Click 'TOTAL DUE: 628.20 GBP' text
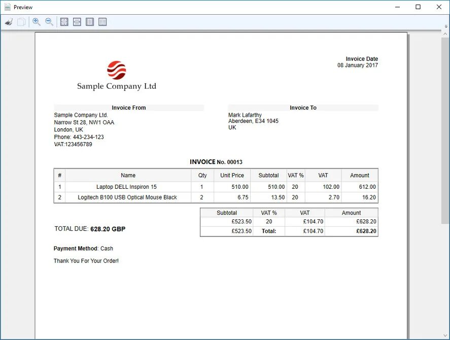 pyautogui.click(x=90, y=229)
